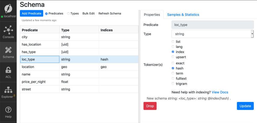Click Refresh Schema

coord(110,13)
